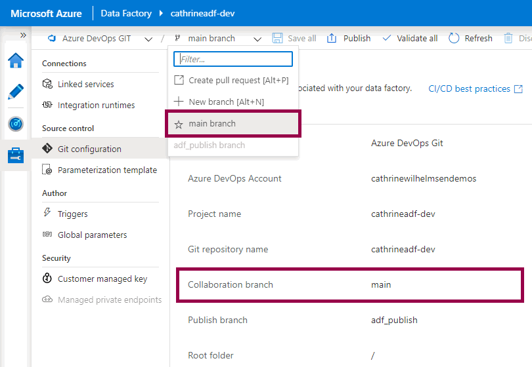Image resolution: width=532 pixels, height=367 pixels.
Task: Open Linked services settings
Action: click(85, 84)
